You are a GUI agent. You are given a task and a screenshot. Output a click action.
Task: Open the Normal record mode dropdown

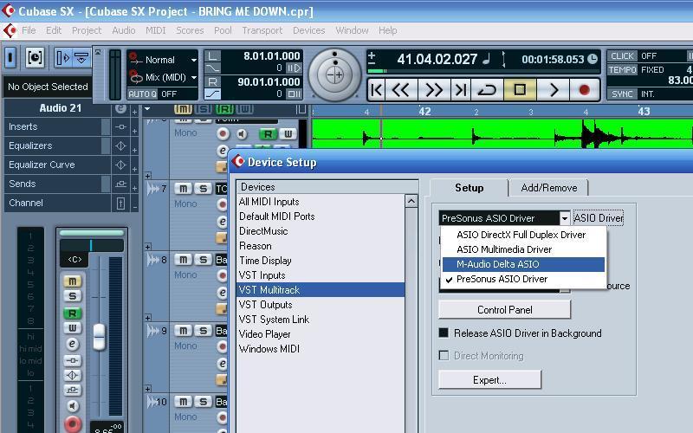point(193,60)
